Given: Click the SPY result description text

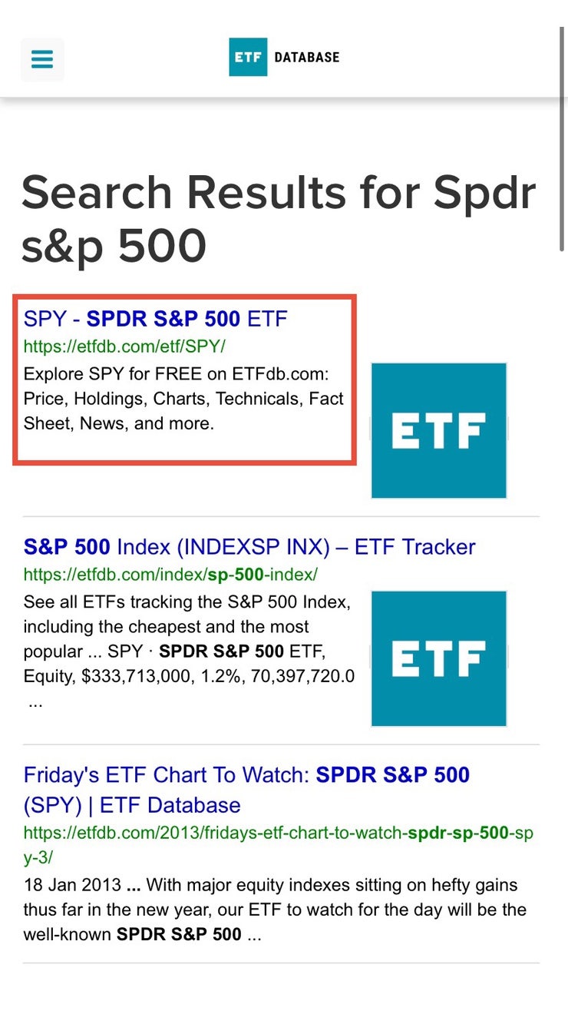Looking at the screenshot, I should click(184, 399).
